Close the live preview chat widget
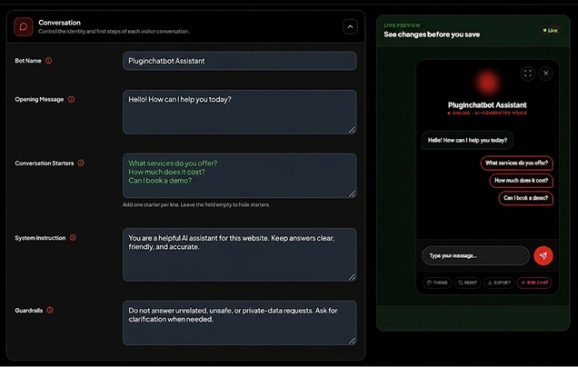The width and height of the screenshot is (578, 367). tap(546, 74)
